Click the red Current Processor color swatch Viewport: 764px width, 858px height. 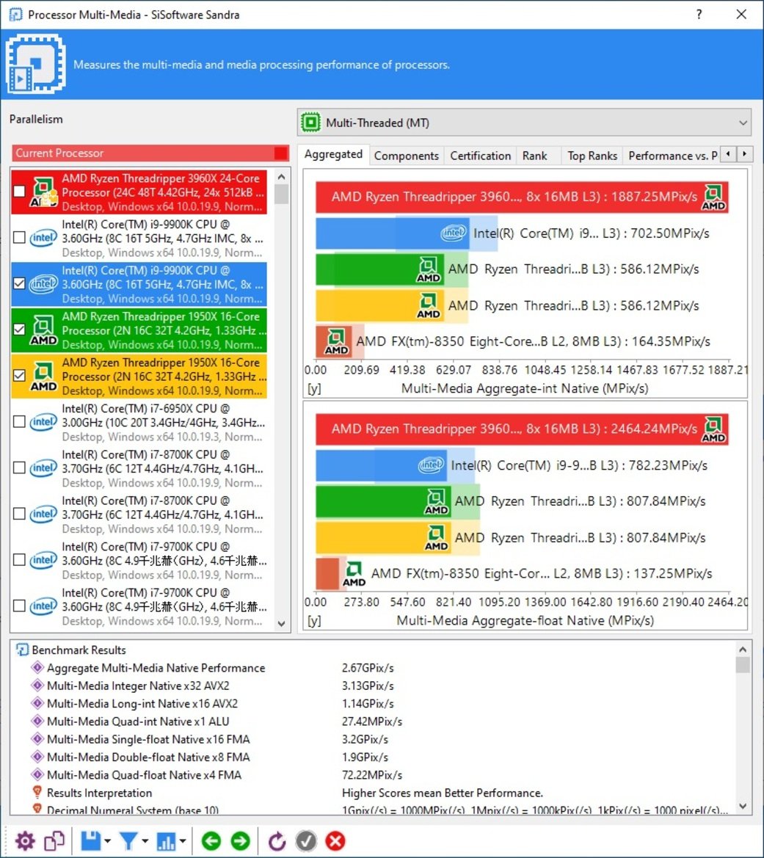tap(281, 153)
